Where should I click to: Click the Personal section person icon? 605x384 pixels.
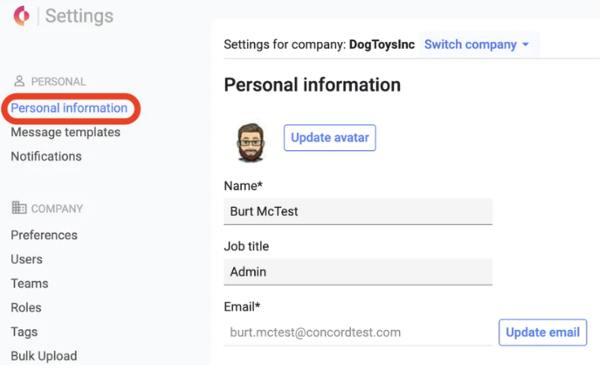coord(19,81)
